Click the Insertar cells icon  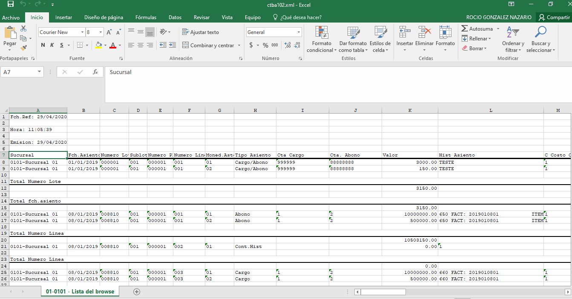click(405, 32)
